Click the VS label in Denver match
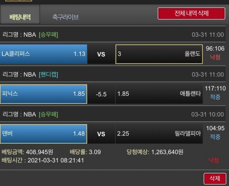The width and height of the screenshot is (229, 186). pyautogui.click(x=101, y=134)
